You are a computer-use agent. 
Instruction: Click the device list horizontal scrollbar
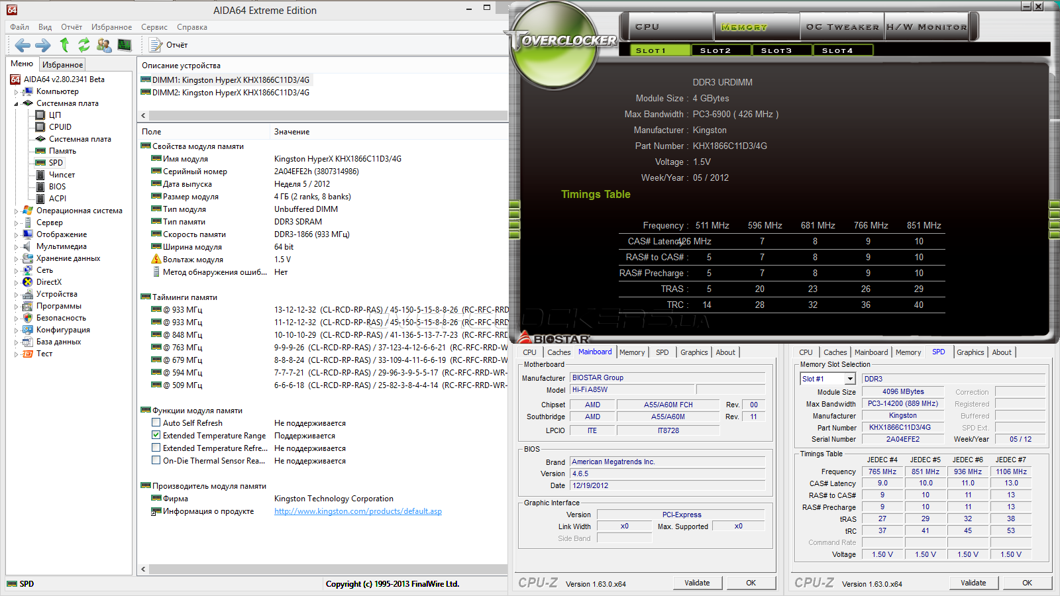[x=328, y=115]
